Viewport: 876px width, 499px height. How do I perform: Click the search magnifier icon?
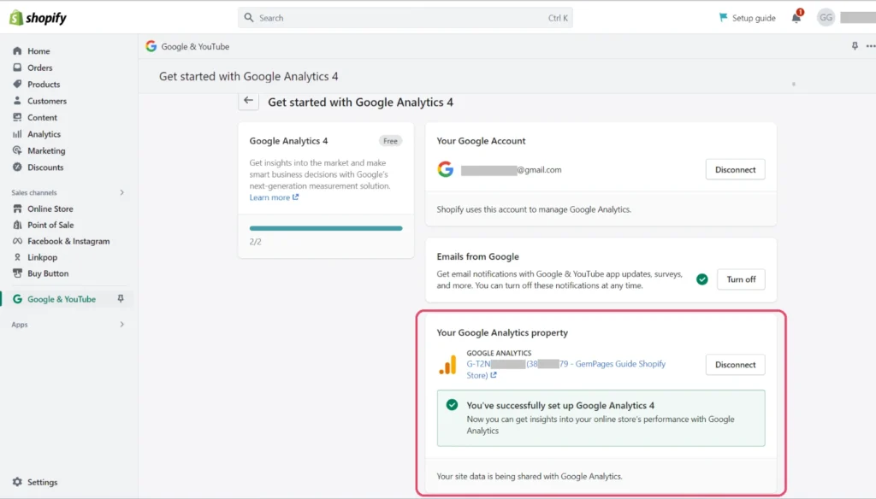pos(249,18)
